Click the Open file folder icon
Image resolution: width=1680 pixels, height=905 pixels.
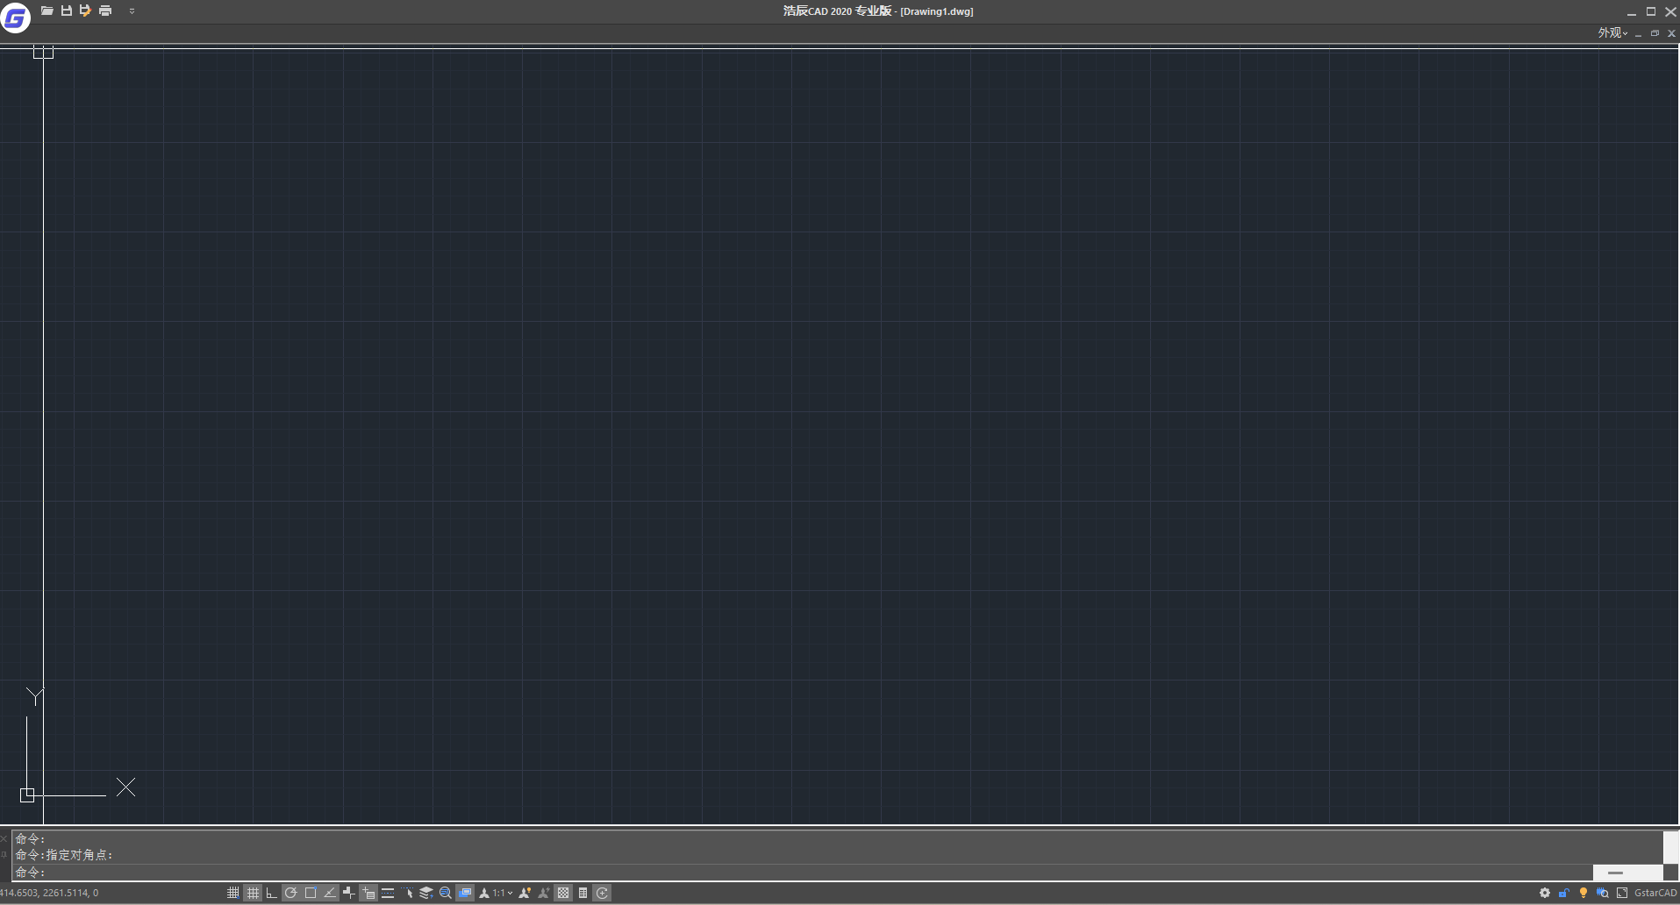[47, 11]
